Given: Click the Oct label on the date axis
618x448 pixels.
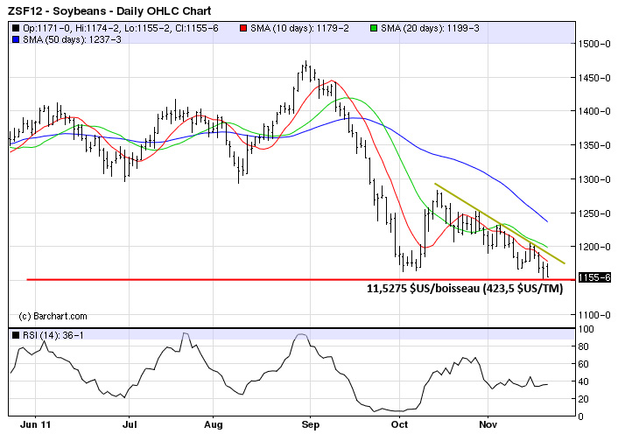Looking at the screenshot, I should tap(399, 424).
